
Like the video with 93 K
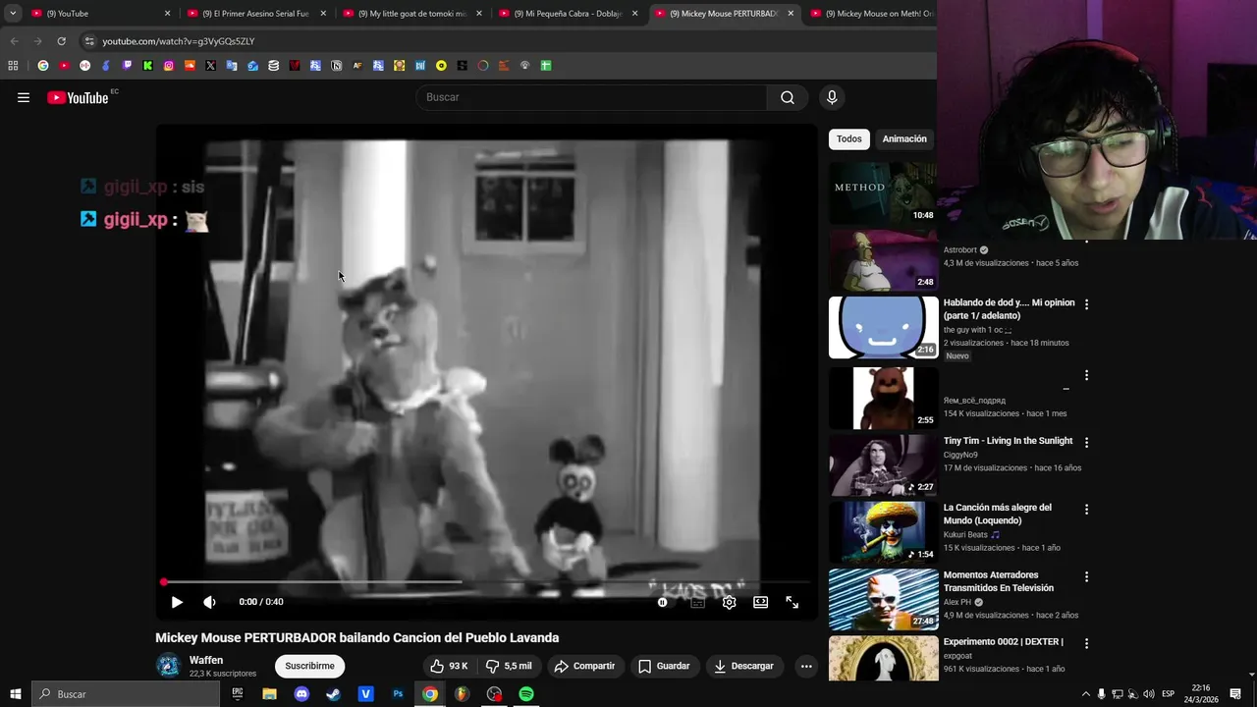point(450,666)
